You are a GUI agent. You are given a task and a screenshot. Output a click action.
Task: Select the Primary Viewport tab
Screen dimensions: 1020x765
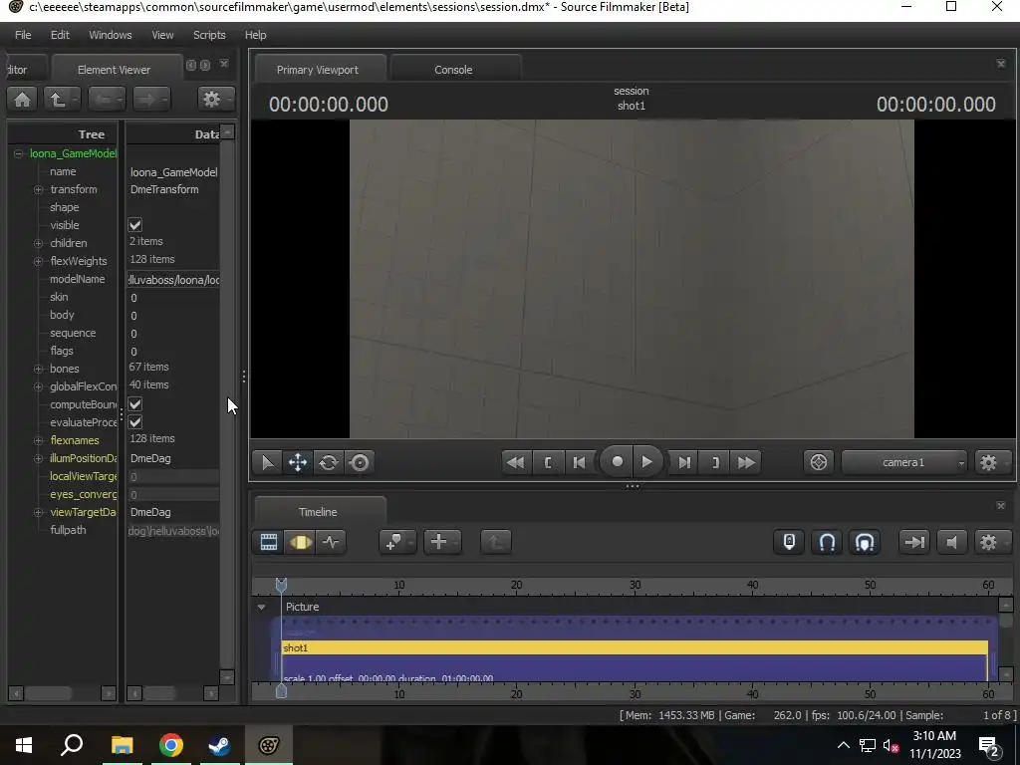point(318,70)
